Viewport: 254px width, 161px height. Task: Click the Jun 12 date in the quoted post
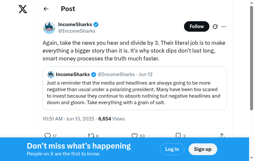(146, 74)
